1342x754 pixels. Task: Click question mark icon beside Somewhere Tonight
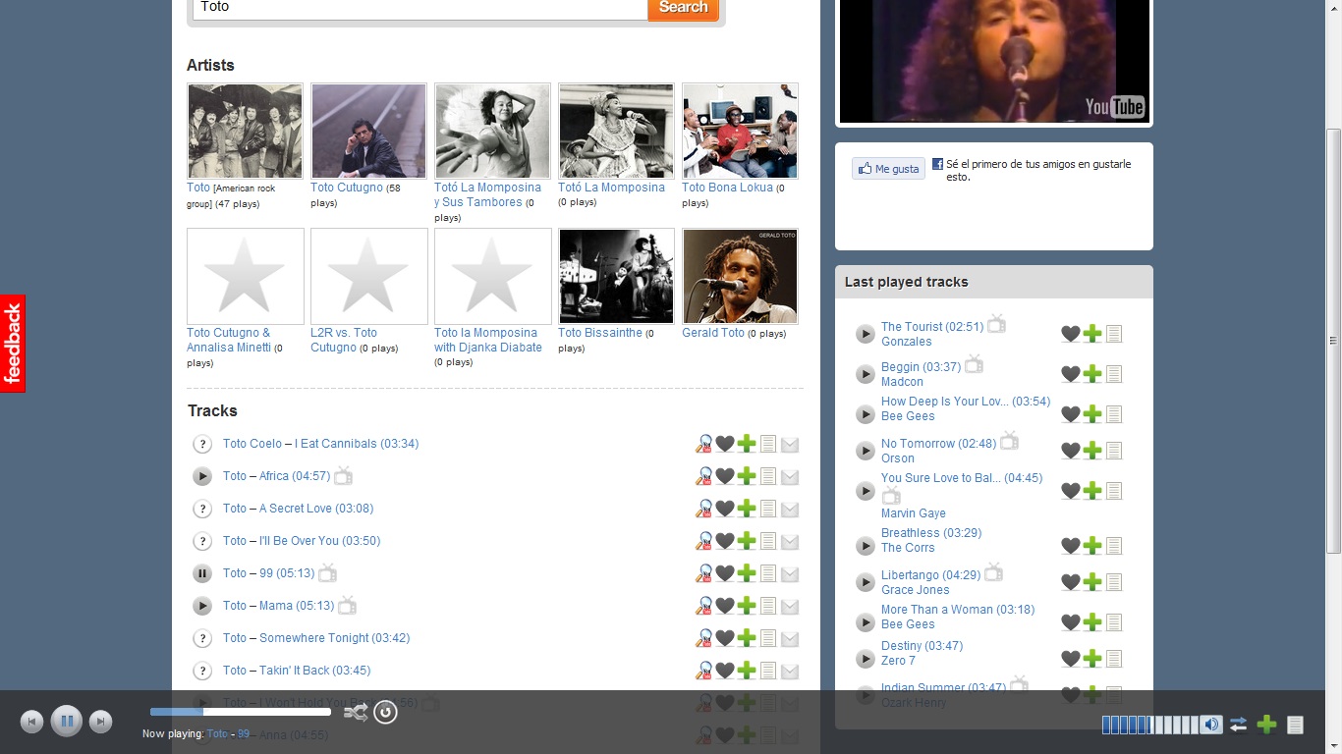click(202, 638)
